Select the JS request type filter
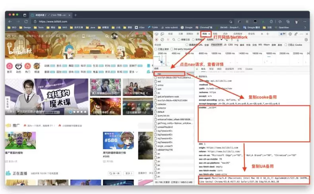The height and width of the screenshot is (194, 314). pos(225,45)
